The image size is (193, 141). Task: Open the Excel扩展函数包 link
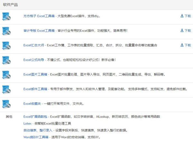tap(35, 117)
